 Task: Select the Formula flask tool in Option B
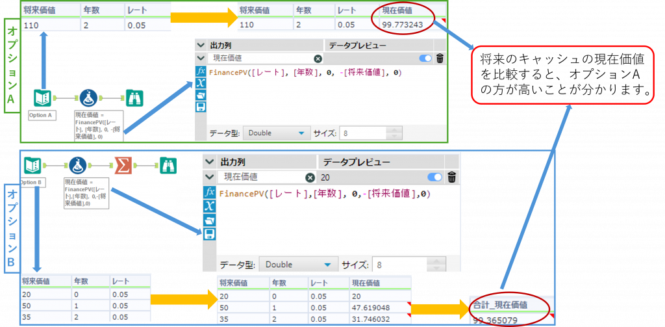click(79, 165)
